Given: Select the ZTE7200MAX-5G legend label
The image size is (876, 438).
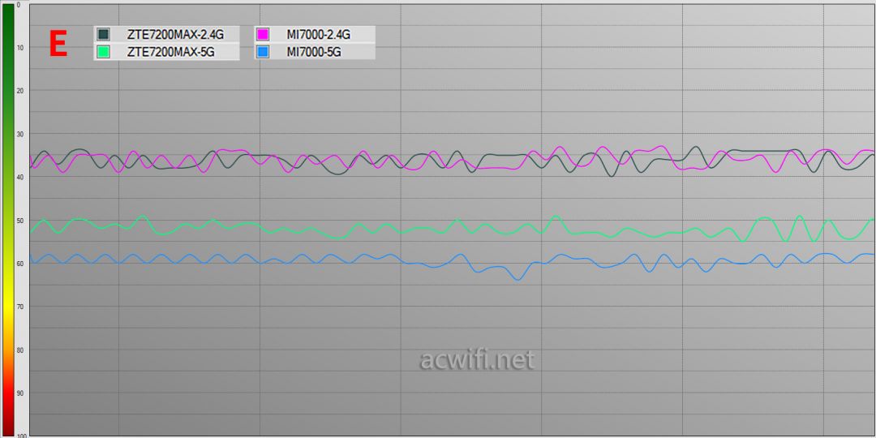Looking at the screenshot, I should pos(171,52).
